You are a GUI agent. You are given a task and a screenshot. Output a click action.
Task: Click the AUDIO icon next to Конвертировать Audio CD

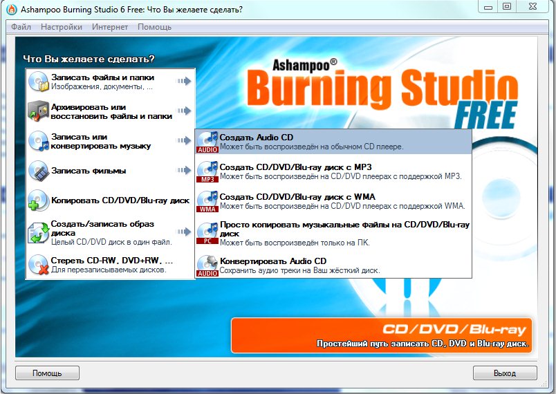[x=207, y=266]
